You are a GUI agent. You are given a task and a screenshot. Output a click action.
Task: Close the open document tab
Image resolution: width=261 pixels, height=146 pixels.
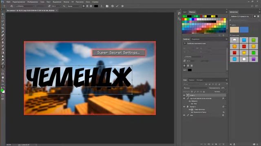pos(57,11)
